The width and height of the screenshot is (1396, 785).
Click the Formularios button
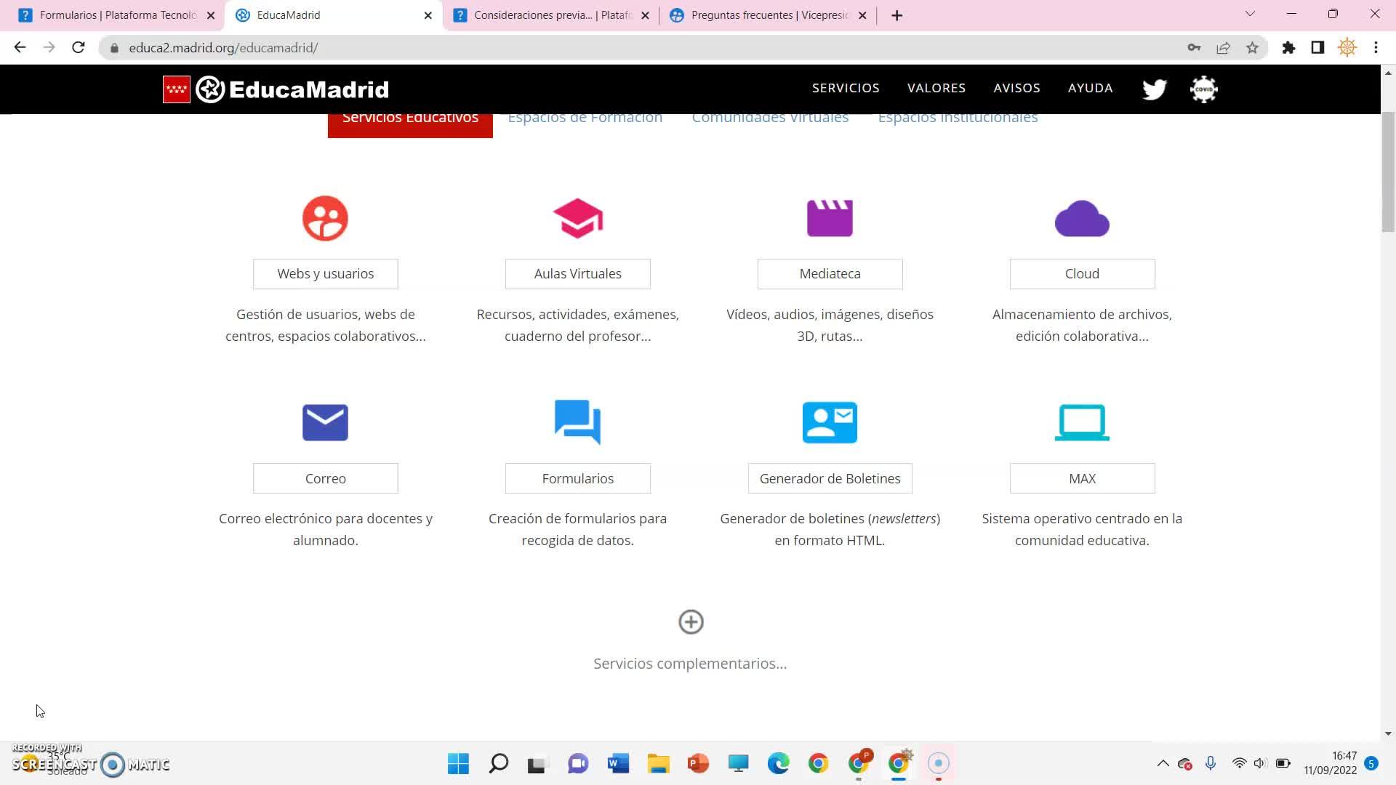577,478
